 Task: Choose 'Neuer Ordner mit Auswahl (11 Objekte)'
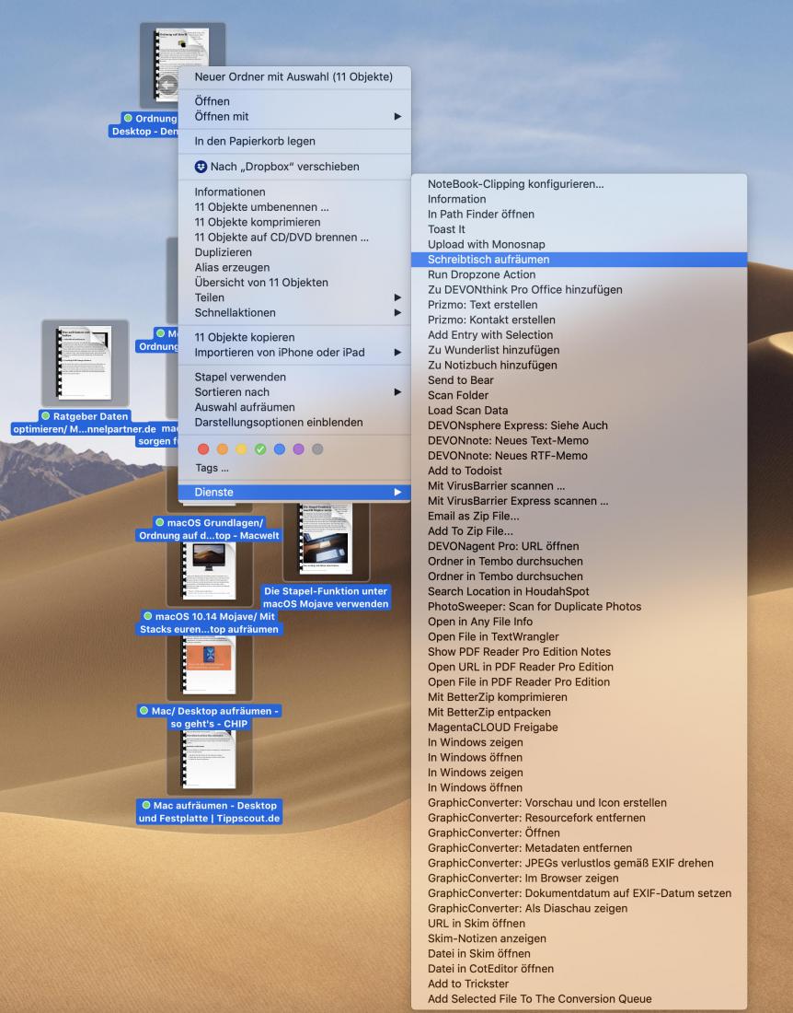[294, 76]
